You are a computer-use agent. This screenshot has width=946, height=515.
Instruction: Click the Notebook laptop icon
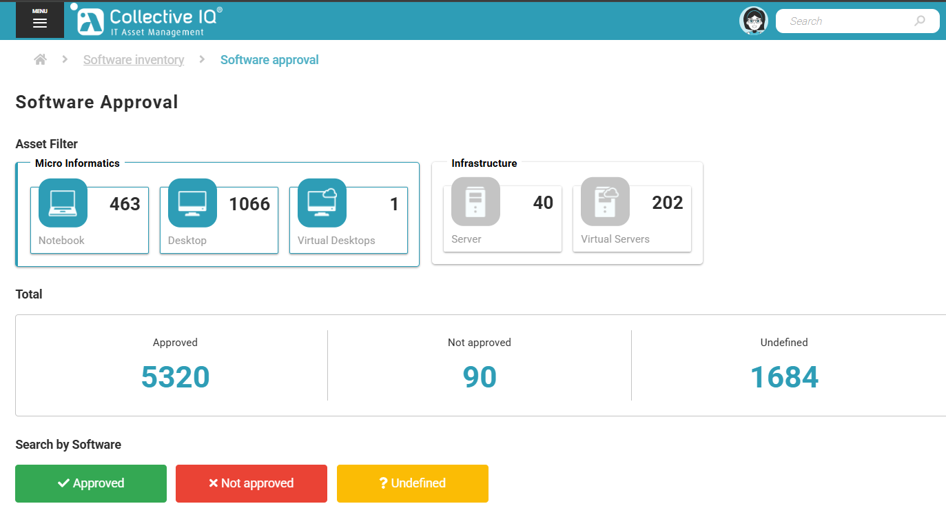(63, 203)
